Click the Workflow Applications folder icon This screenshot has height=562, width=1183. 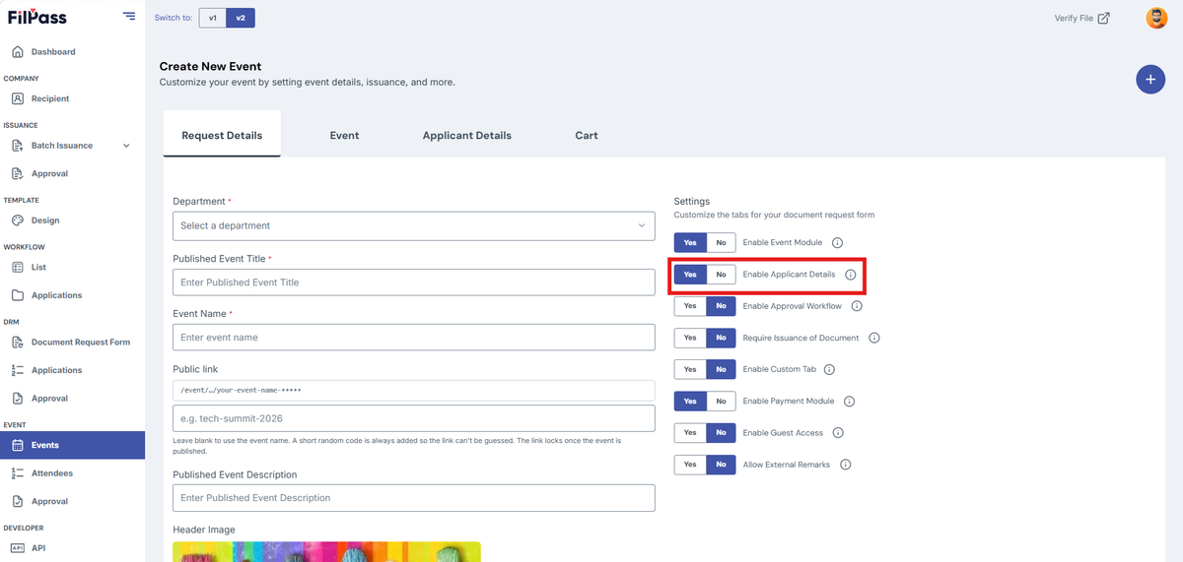[x=18, y=295]
